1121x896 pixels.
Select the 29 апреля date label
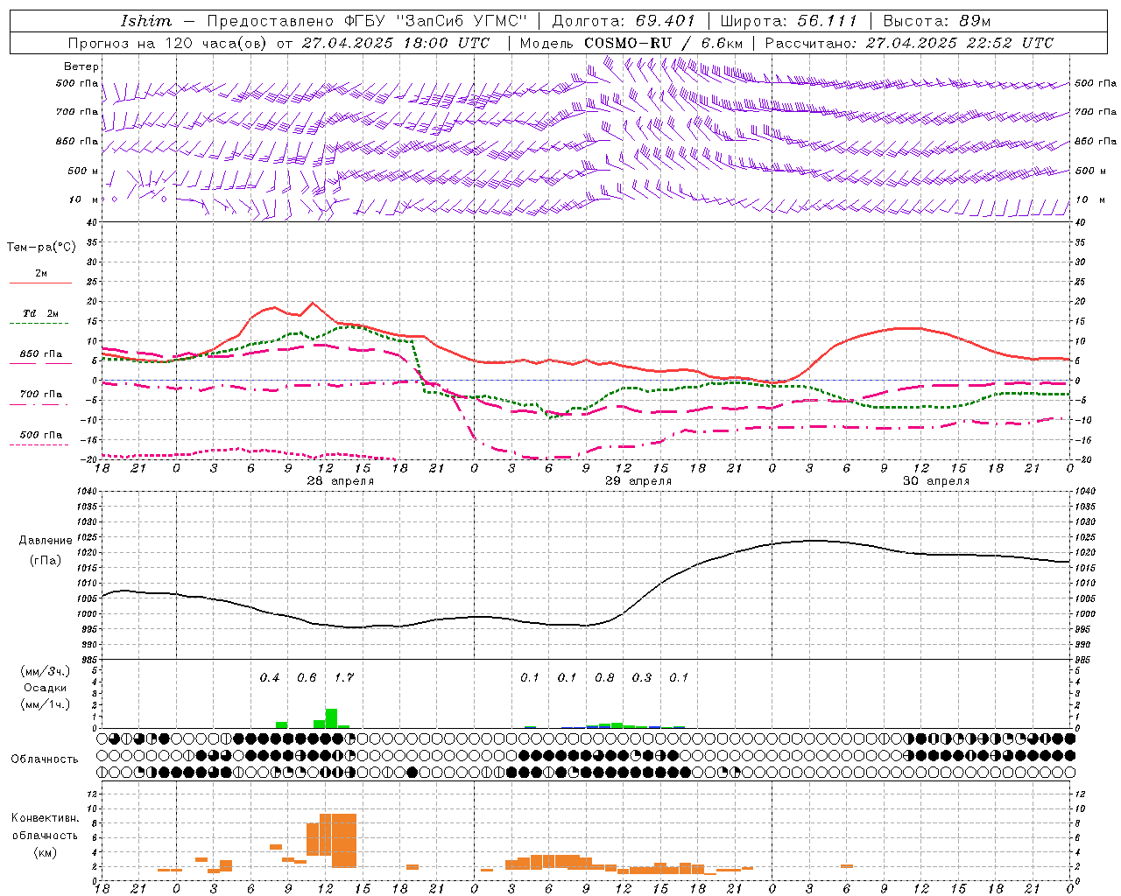tap(638, 481)
